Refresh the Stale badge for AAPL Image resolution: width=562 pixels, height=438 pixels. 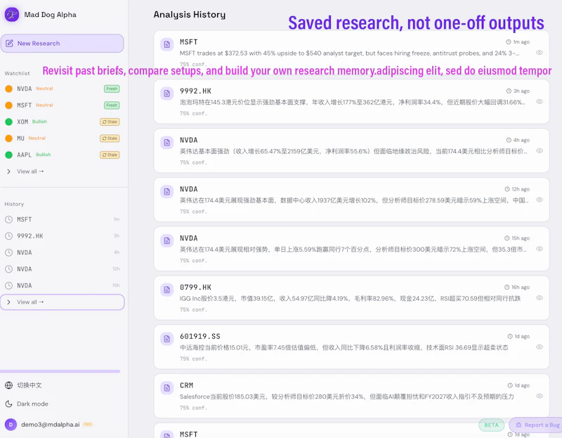(x=110, y=155)
